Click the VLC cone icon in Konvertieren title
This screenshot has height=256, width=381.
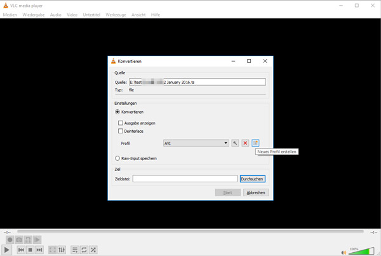[113, 61]
